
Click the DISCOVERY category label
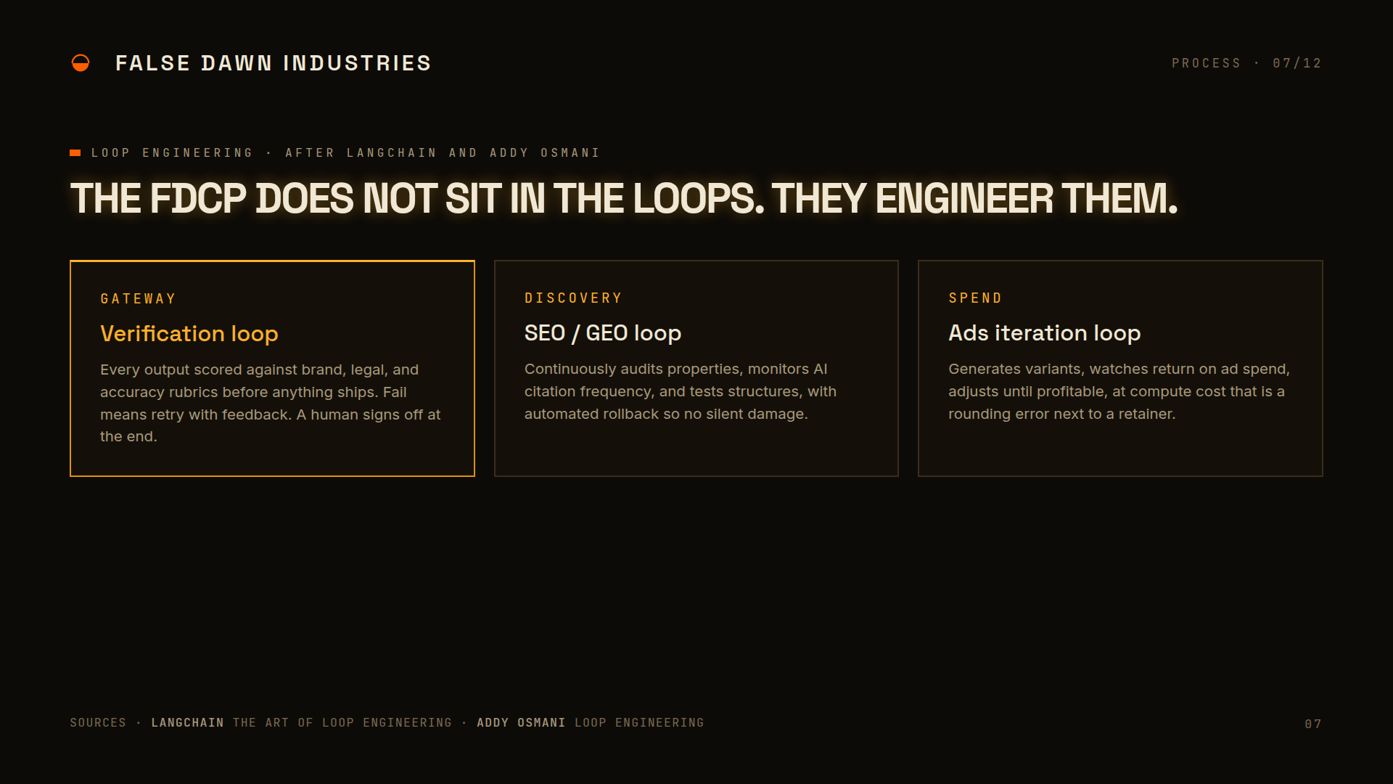tap(573, 298)
